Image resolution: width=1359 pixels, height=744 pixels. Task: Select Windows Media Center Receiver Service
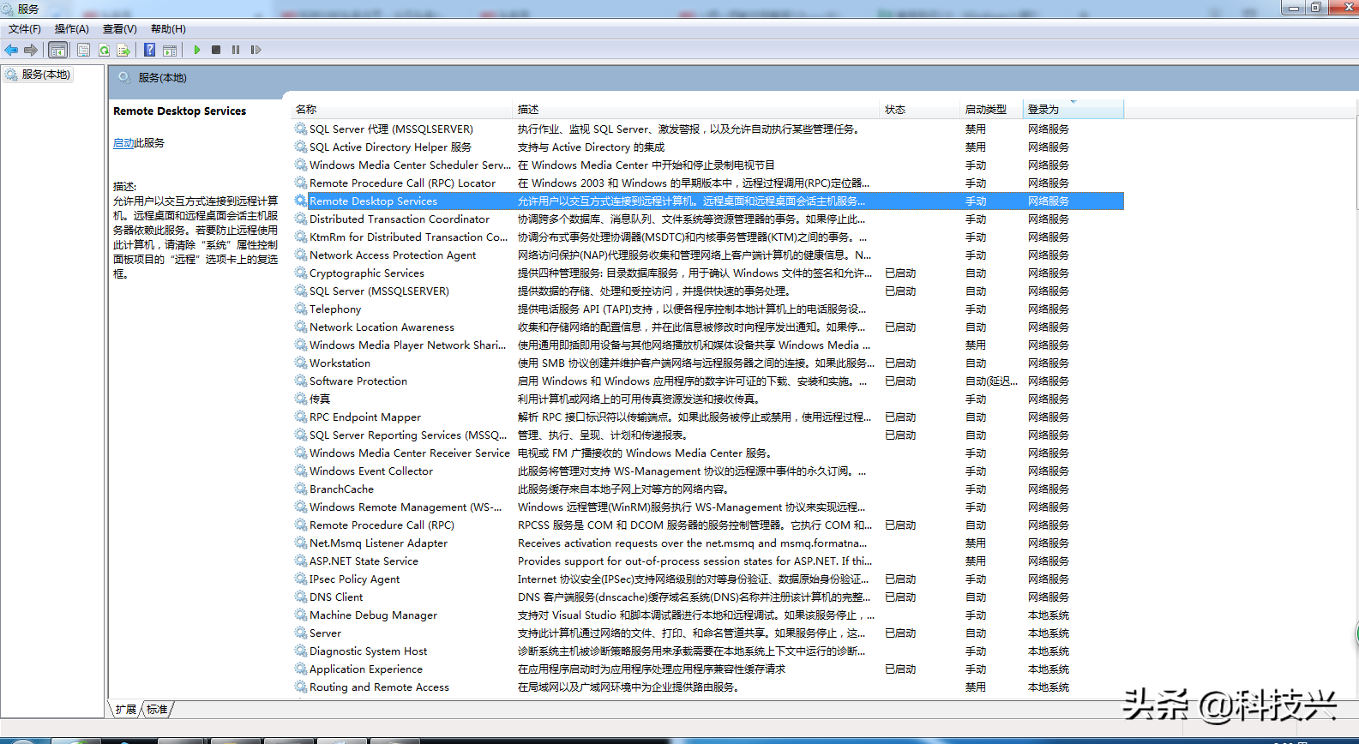pos(708,453)
